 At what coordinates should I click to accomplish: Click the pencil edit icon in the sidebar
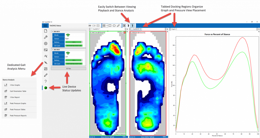pos(45,75)
